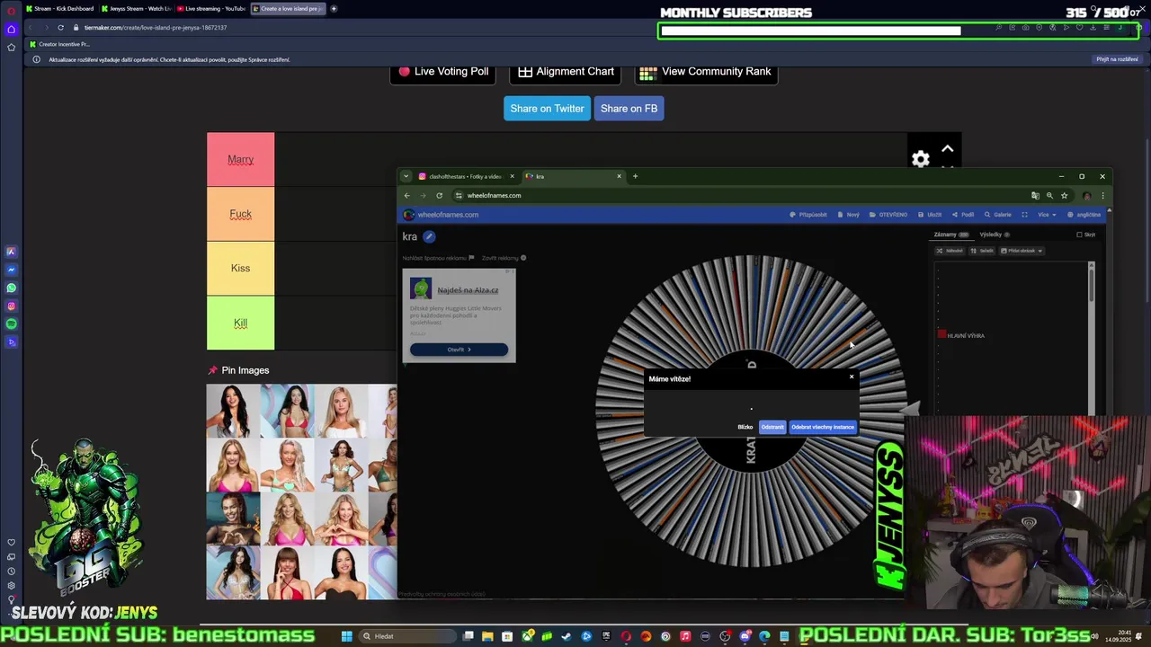The image size is (1151, 647).
Task: Open WhatsApp in Opera sidebar
Action: coord(11,288)
